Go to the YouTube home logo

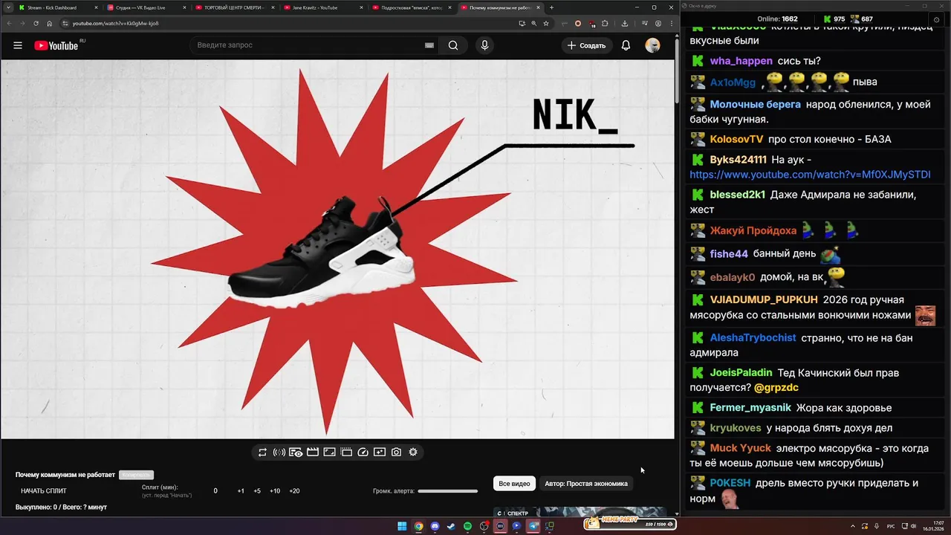[56, 45]
